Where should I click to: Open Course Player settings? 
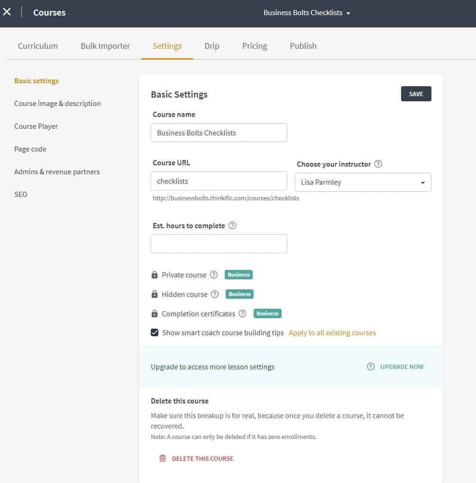point(36,126)
